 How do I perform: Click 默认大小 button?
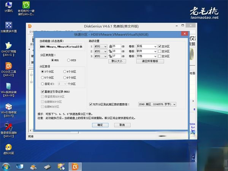click(117, 61)
